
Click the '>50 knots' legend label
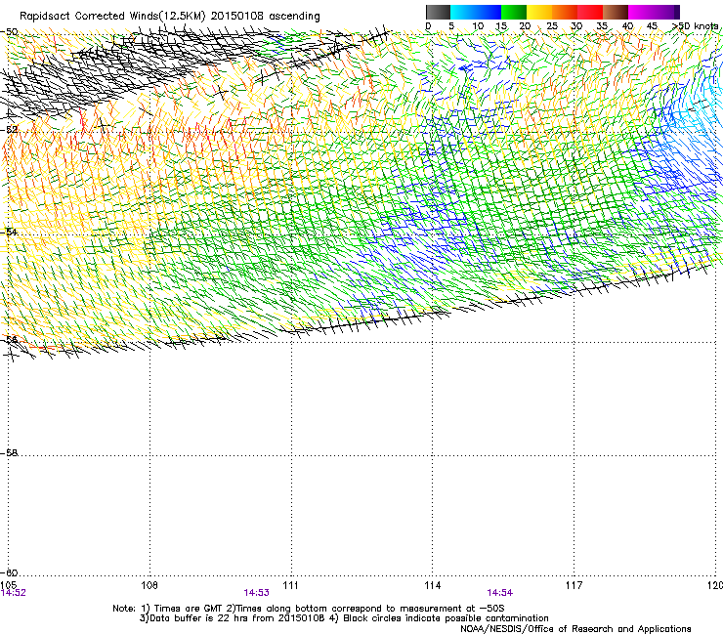tap(695, 26)
